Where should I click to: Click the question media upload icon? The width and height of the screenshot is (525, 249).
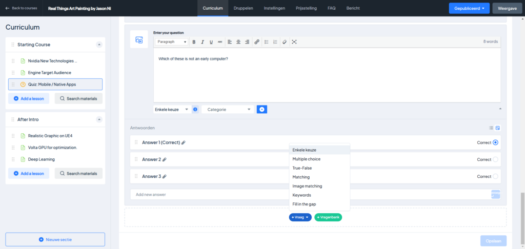coord(139,39)
